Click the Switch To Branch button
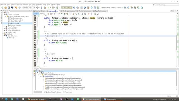The image size is (179, 101). tap(117, 8)
